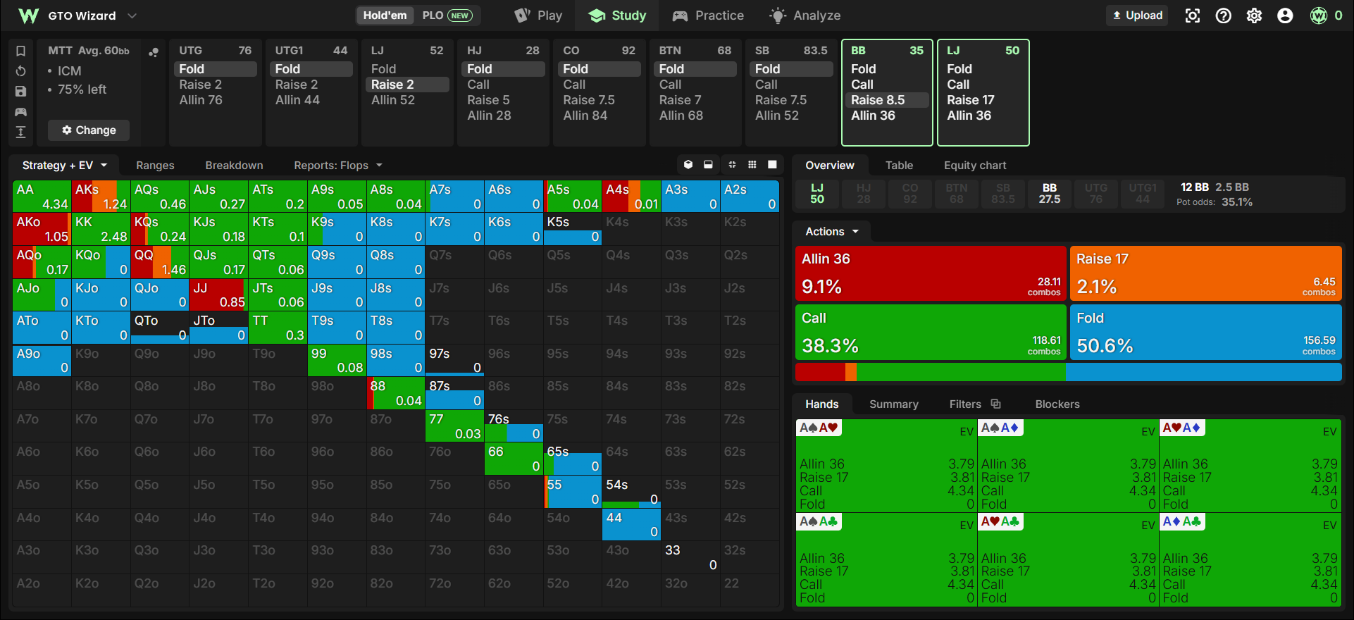Click the 3D cube view icon
This screenshot has height=620, width=1354.
pyautogui.click(x=688, y=165)
